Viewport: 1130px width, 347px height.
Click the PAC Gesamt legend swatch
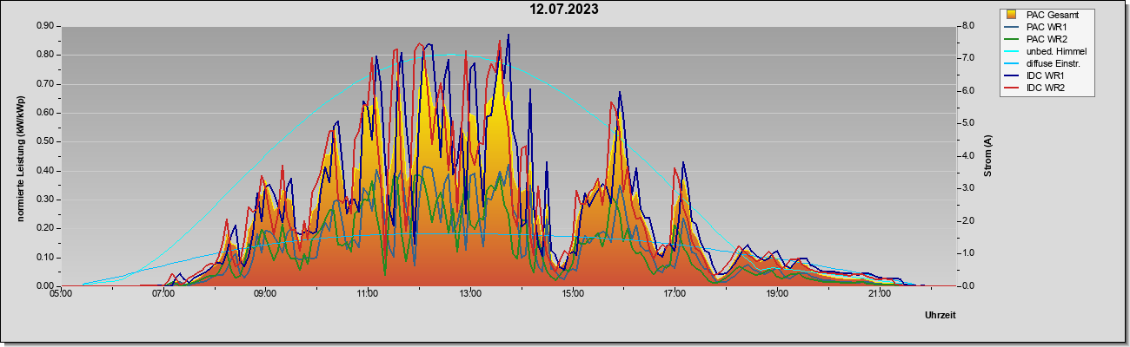[x=1012, y=15]
